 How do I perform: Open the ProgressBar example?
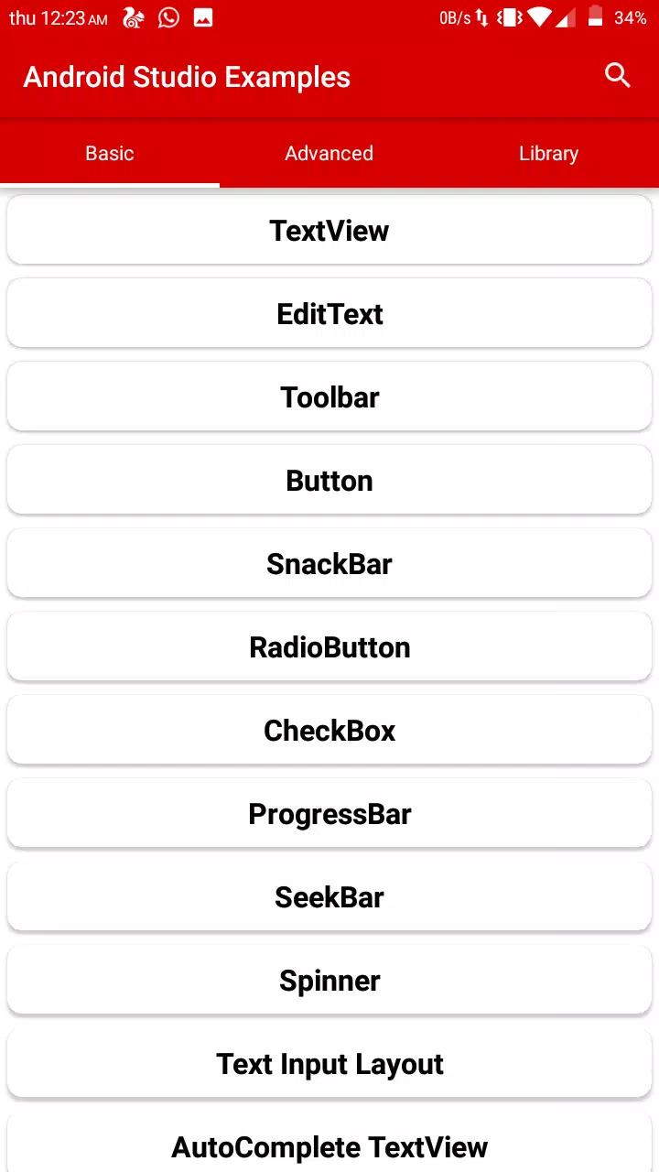pos(329,814)
